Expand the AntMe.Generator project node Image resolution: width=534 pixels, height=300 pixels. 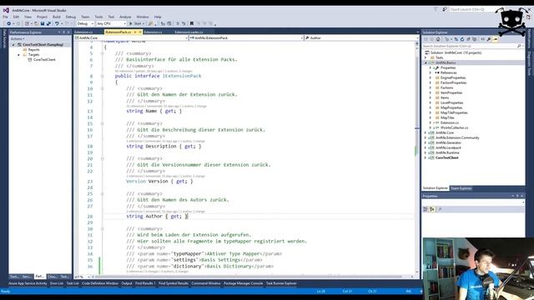click(x=426, y=142)
